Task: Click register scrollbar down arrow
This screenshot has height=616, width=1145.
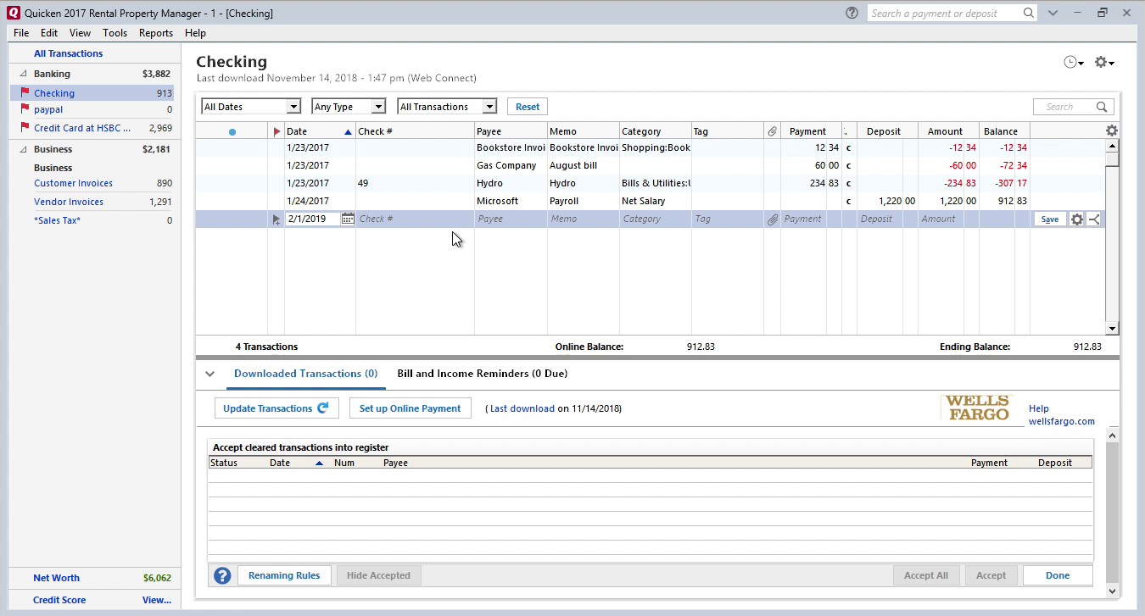Action: (x=1112, y=329)
